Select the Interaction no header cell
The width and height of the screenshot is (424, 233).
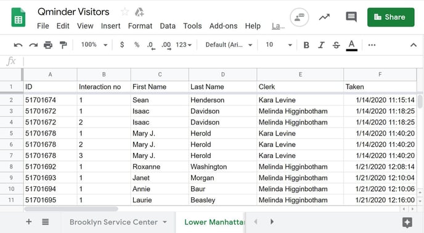pyautogui.click(x=104, y=86)
